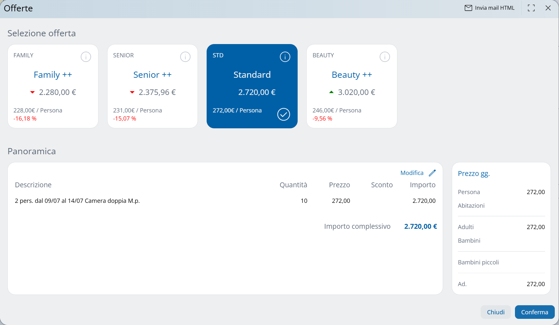Click the Prezzo gg. panel heading

(x=474, y=174)
